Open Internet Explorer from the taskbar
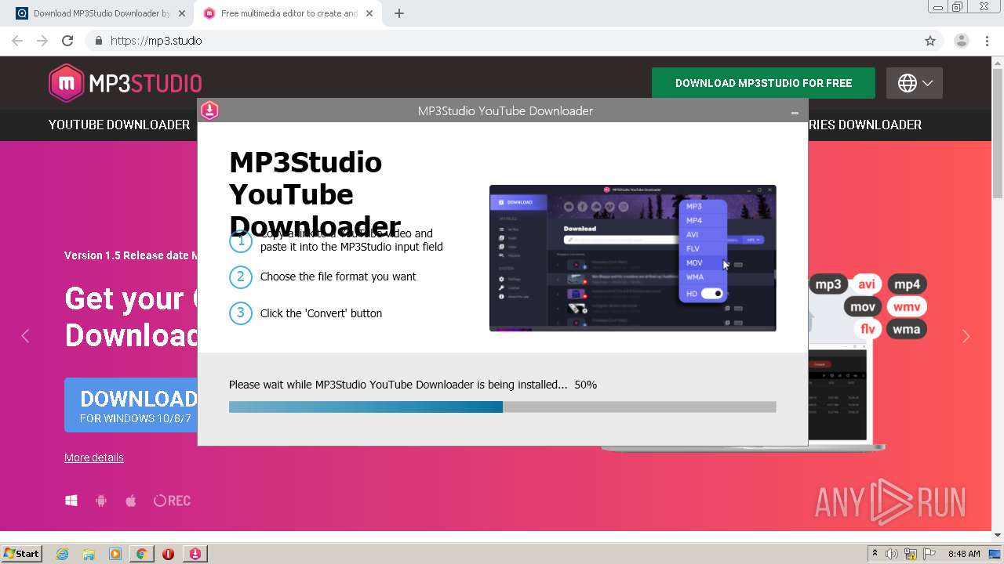 (x=62, y=554)
